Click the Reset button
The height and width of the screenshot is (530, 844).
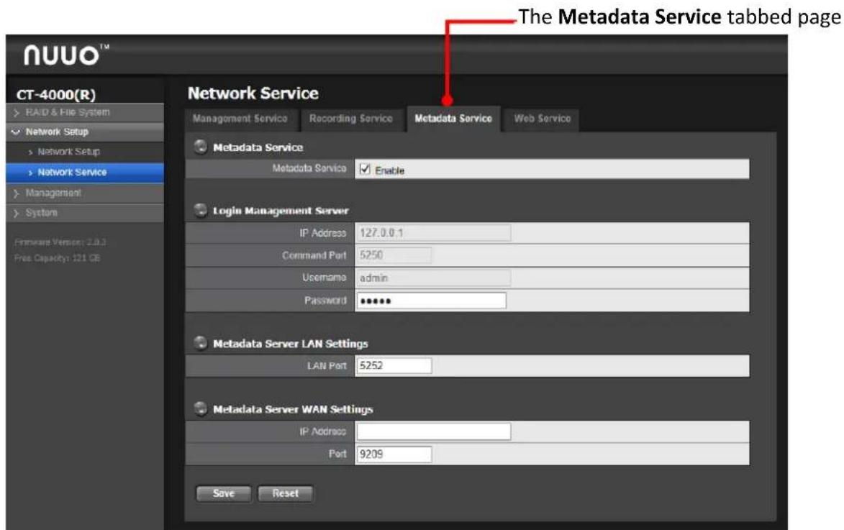pos(285,493)
